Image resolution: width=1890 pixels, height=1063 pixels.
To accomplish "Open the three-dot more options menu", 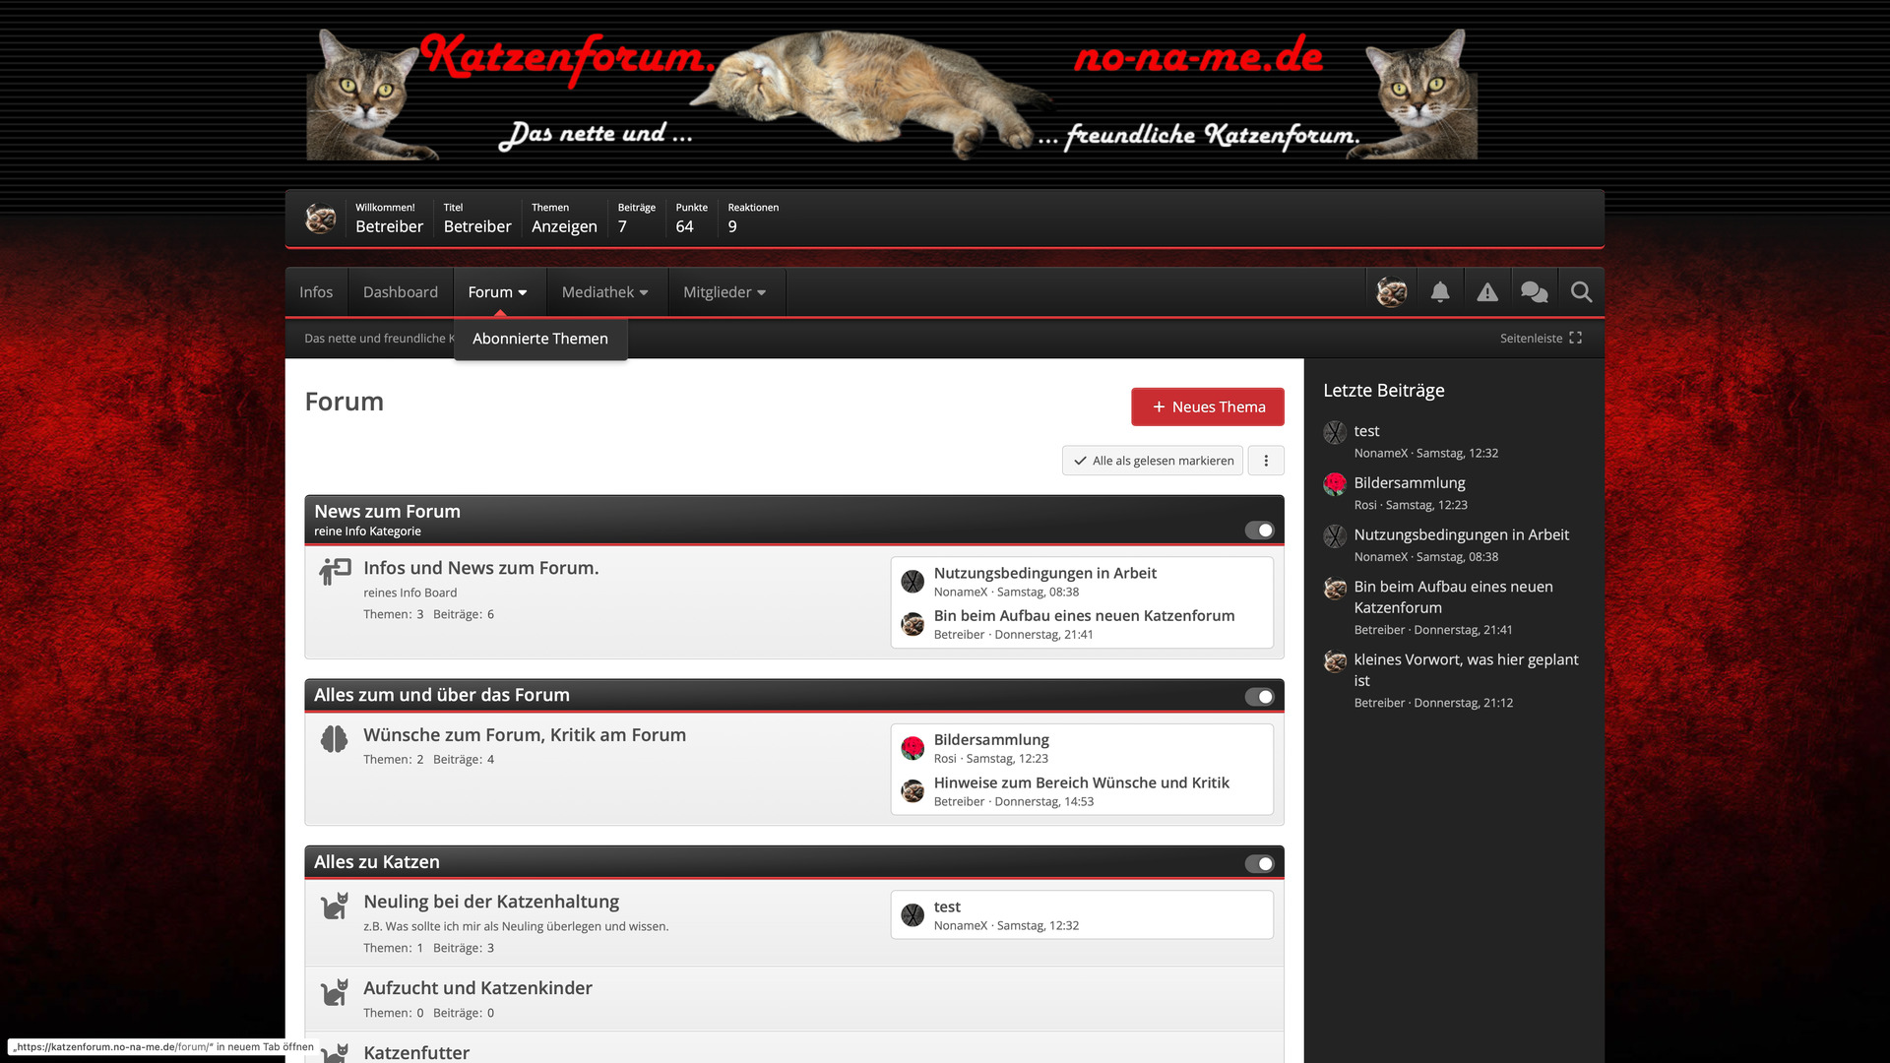I will (x=1266, y=461).
